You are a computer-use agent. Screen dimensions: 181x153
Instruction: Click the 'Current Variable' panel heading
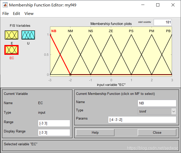16,94
